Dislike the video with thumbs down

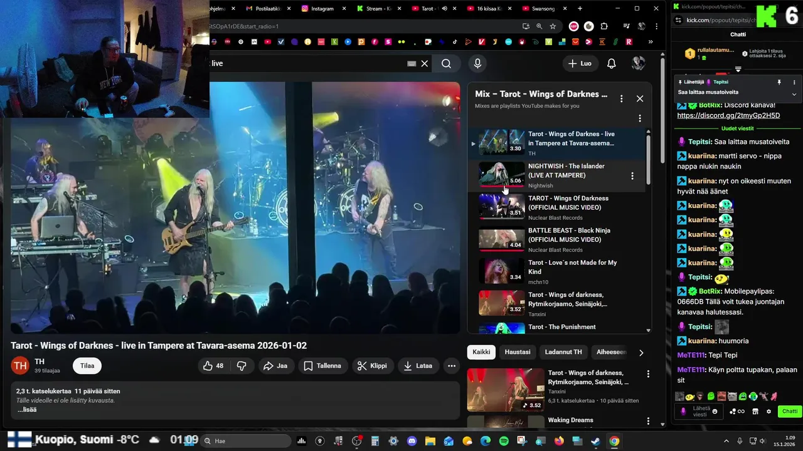pyautogui.click(x=242, y=366)
